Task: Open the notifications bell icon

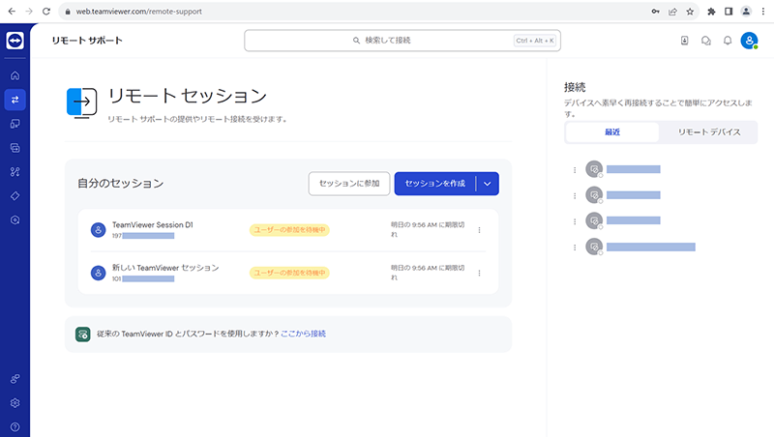Action: [728, 41]
